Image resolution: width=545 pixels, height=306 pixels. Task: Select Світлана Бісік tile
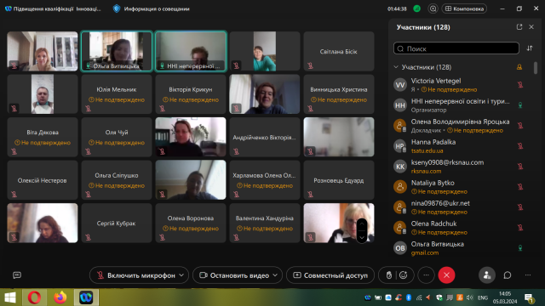coord(339,51)
